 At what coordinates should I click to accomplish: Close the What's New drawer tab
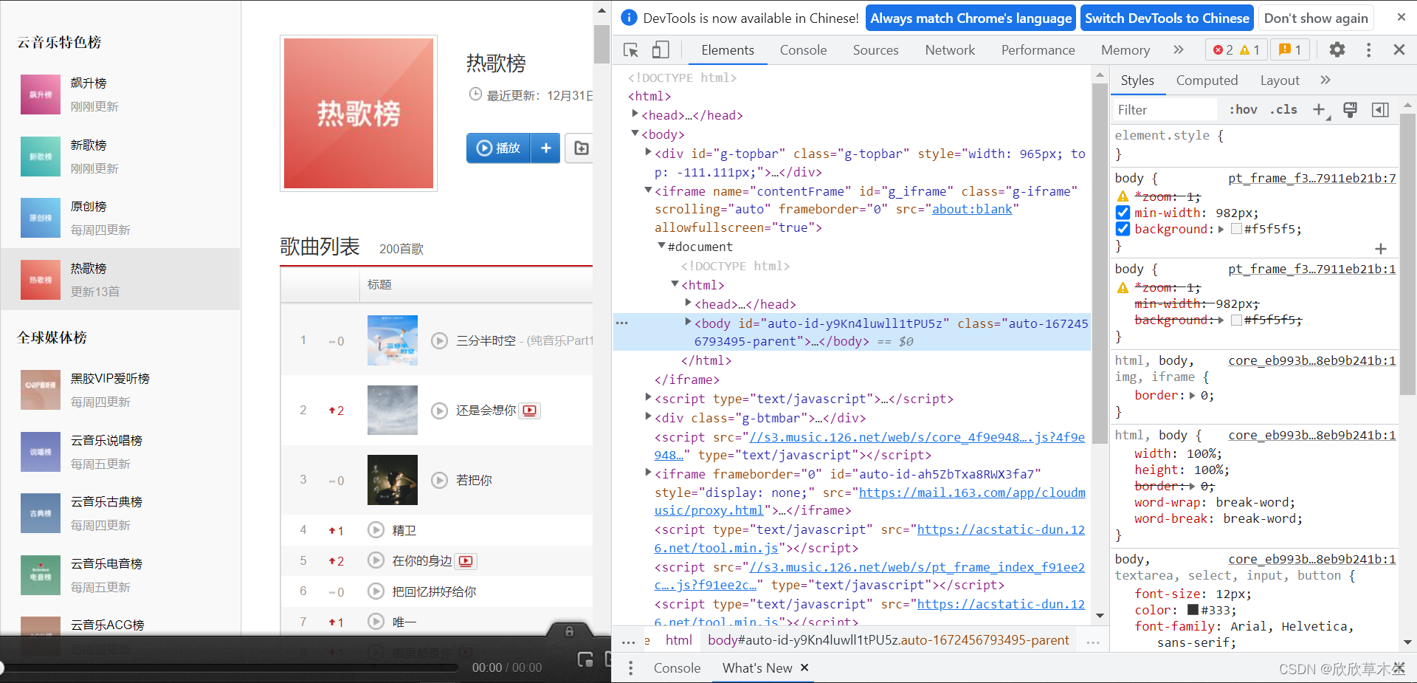(804, 667)
